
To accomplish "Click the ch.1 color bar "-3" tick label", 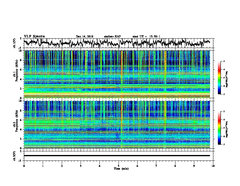I will click(x=223, y=61).
